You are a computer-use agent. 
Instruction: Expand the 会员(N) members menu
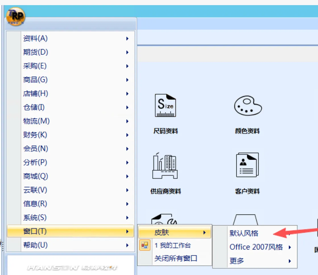pyautogui.click(x=36, y=149)
